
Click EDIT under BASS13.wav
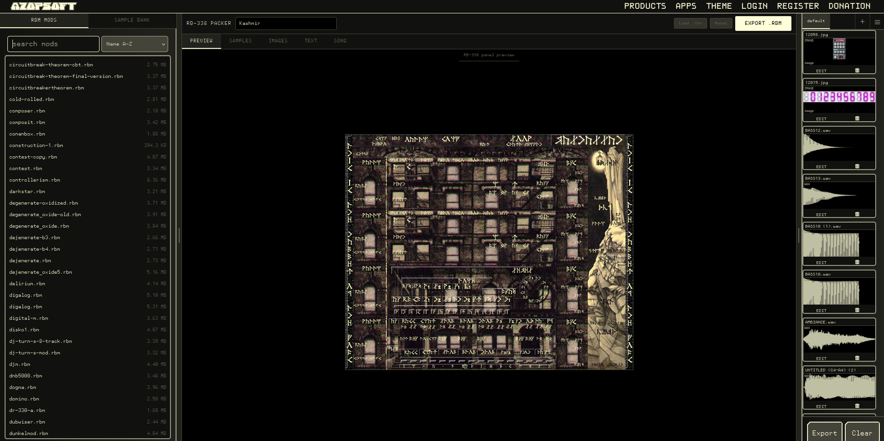[821, 215]
